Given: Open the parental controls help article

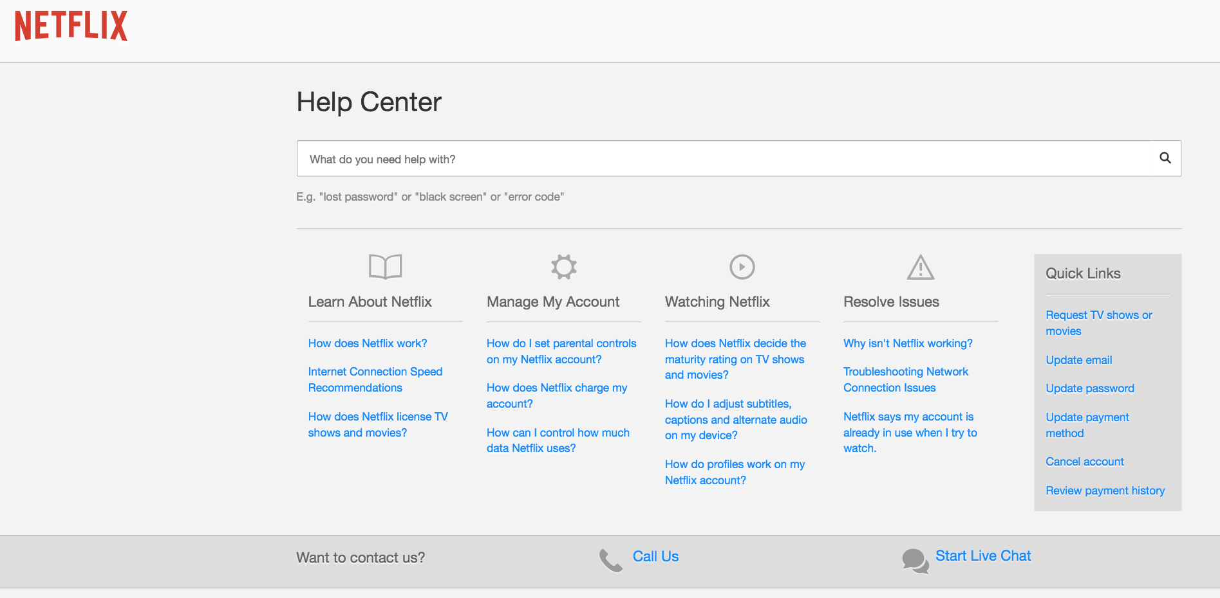Looking at the screenshot, I should coord(561,351).
